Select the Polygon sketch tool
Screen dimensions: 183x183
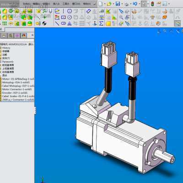click(x=70, y=11)
